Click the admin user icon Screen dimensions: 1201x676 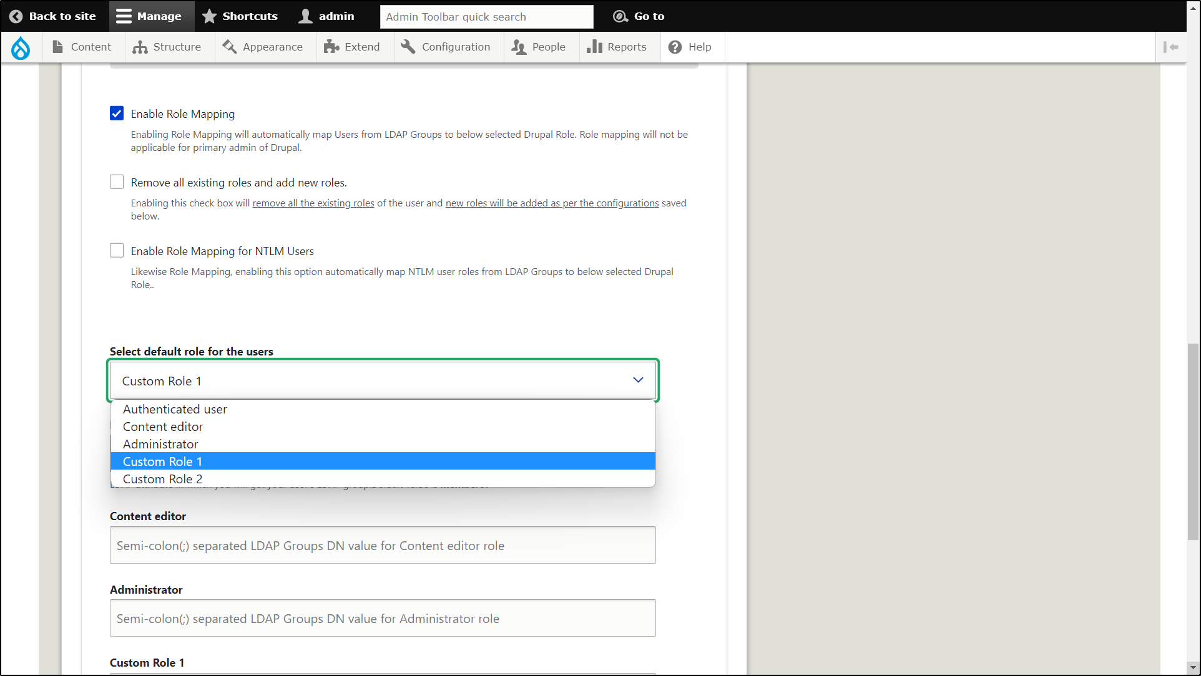click(305, 16)
